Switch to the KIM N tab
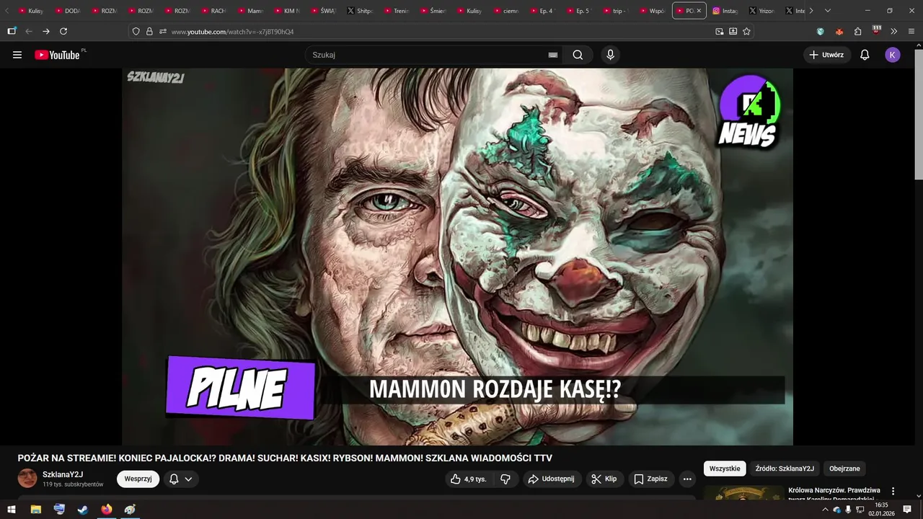Image resolution: width=923 pixels, height=519 pixels. (x=287, y=11)
